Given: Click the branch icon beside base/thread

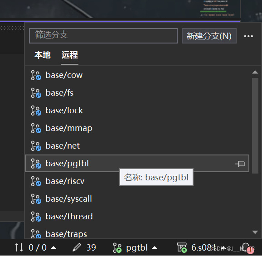Looking at the screenshot, I should [x=36, y=217].
